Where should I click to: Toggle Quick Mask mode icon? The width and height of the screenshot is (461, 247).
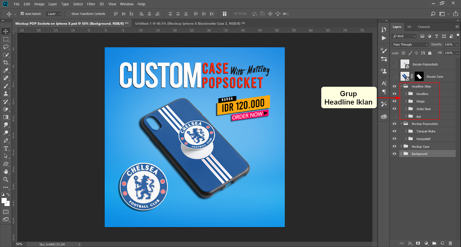pyautogui.click(x=6, y=212)
